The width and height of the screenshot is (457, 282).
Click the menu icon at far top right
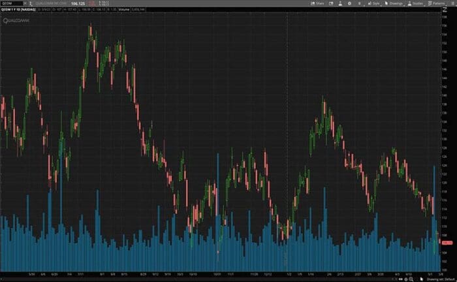coord(454,3)
